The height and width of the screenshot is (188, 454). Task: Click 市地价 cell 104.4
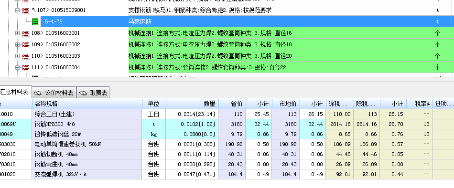tap(286, 175)
